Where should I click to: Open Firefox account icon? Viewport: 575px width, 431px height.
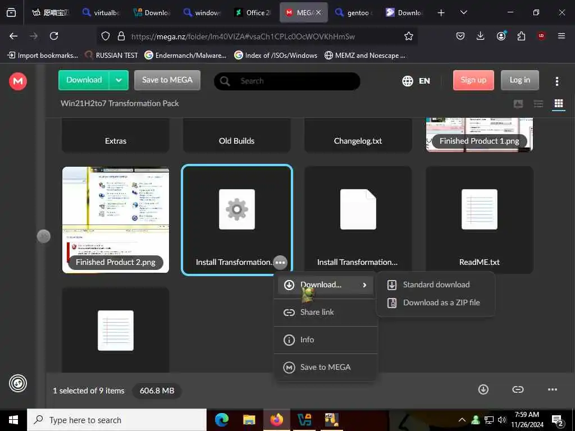pyautogui.click(x=501, y=36)
